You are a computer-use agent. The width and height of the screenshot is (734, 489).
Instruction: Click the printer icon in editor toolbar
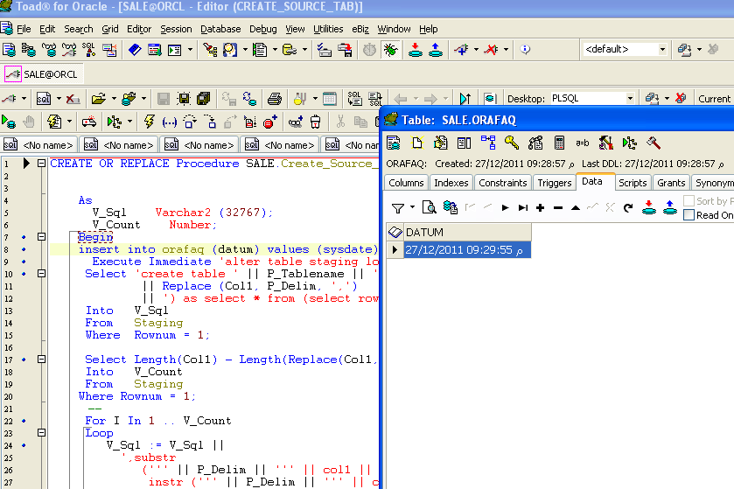point(275,98)
